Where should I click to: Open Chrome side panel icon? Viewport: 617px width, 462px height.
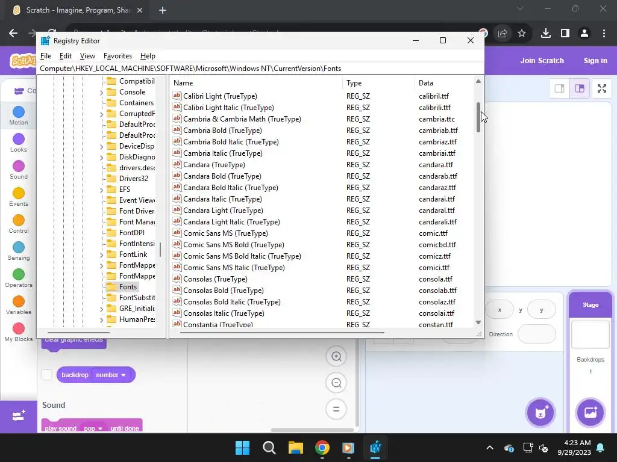(565, 34)
